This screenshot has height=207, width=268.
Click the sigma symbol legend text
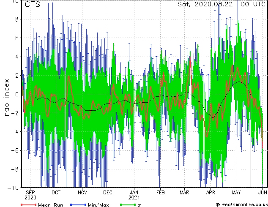coord(139,205)
